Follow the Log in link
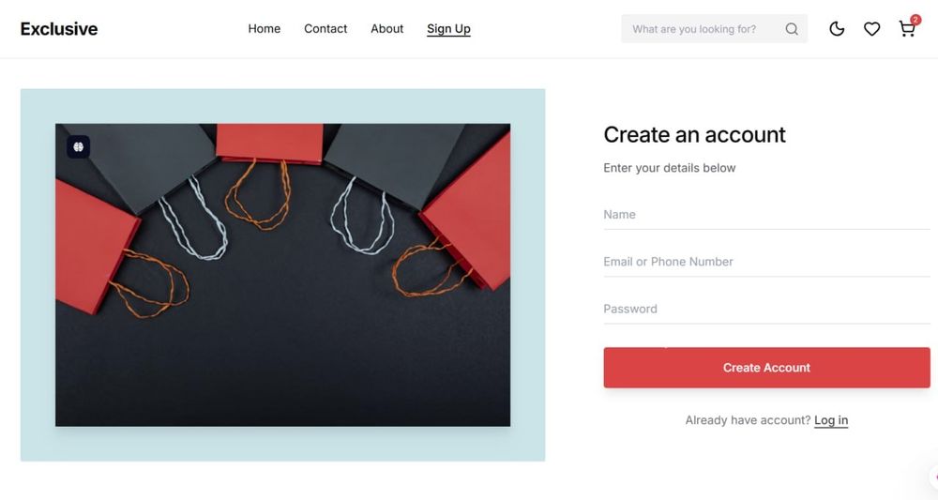 (x=831, y=420)
